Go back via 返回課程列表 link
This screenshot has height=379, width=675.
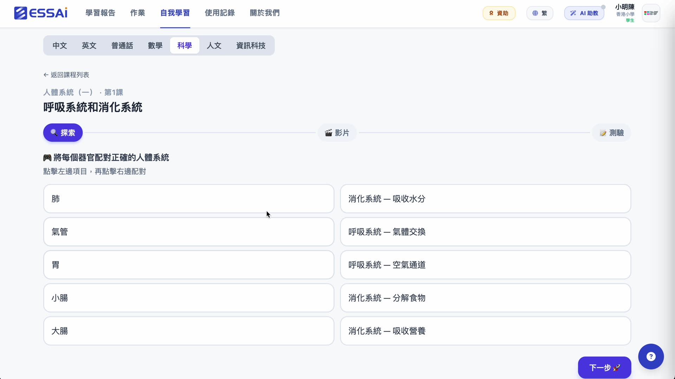coord(66,75)
